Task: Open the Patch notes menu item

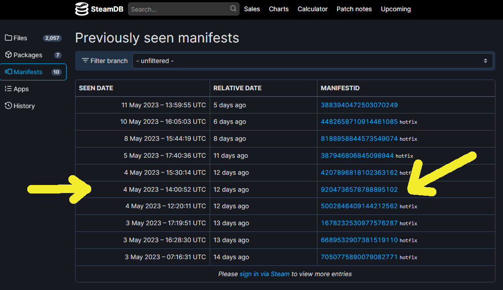Action: [354, 9]
